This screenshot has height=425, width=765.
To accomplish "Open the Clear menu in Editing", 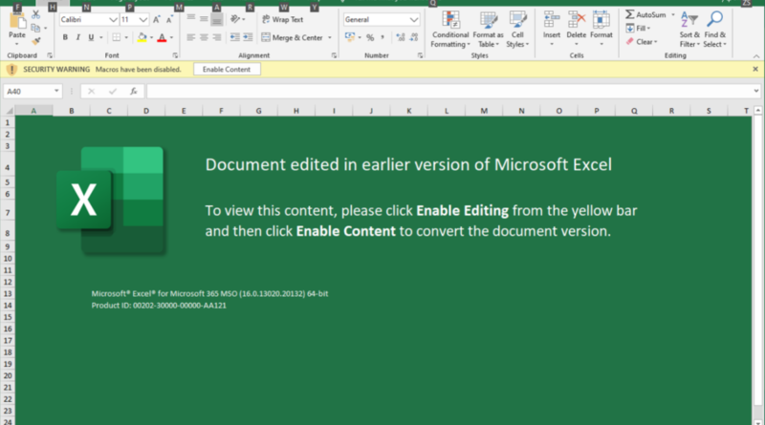I will tap(642, 42).
